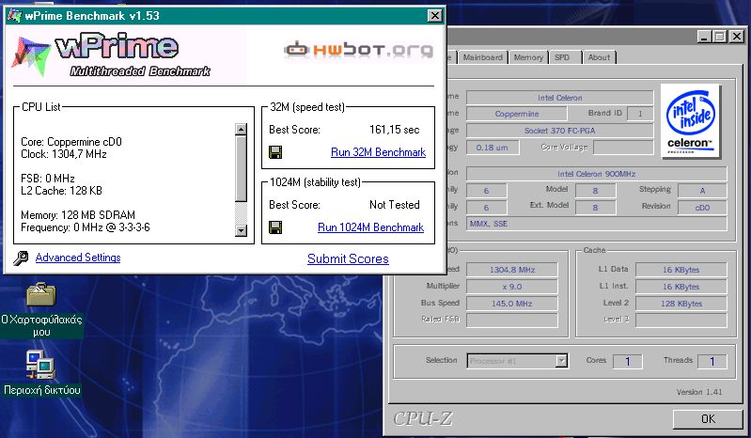This screenshot has width=751, height=438.
Task: Minimize the CPU-Z window
Action: 704,37
